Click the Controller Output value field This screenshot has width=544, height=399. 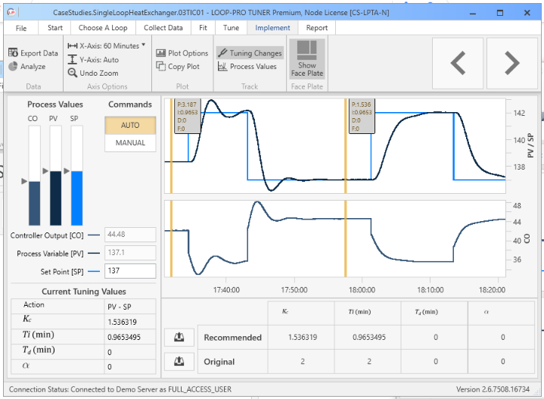pyautogui.click(x=130, y=235)
